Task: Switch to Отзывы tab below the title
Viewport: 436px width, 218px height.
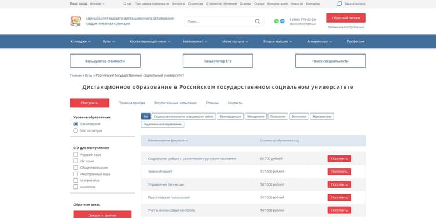Action: (212, 103)
